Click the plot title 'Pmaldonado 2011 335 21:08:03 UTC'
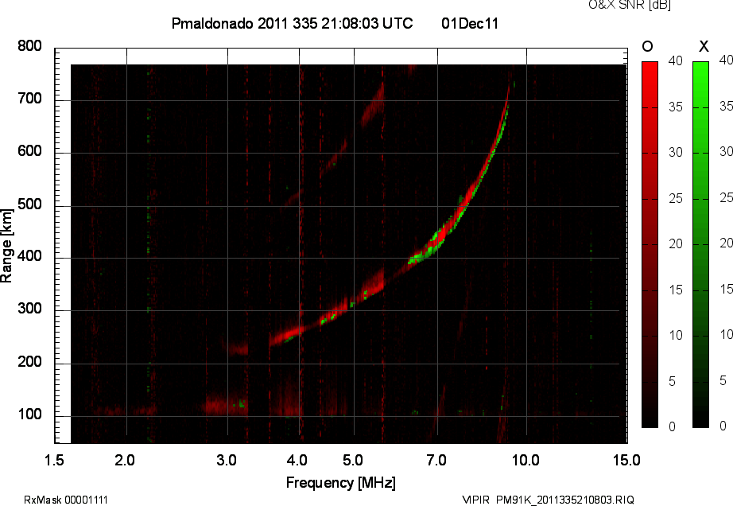The image size is (733, 506). (293, 23)
